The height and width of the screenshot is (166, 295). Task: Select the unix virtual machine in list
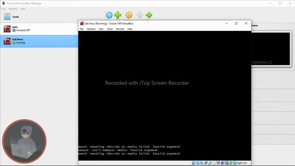39,29
